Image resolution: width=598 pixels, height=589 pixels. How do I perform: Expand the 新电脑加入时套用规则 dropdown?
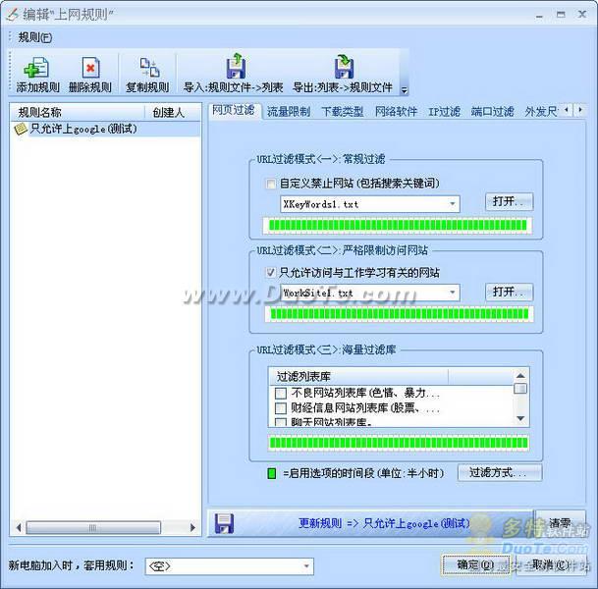coord(306,566)
